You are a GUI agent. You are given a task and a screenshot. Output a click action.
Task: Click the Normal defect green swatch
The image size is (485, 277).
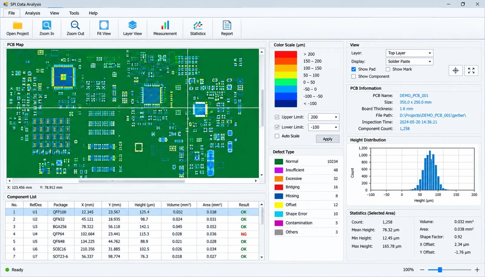[x=279, y=161]
